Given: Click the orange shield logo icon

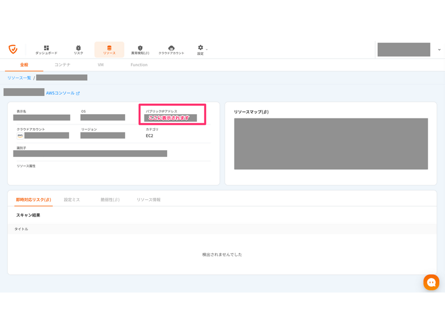Looking at the screenshot, I should coord(13,49).
